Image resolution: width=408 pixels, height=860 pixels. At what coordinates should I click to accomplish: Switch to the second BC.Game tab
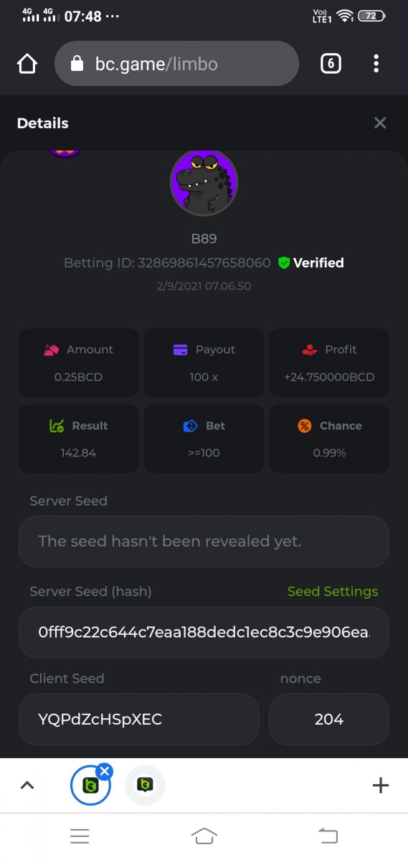(145, 785)
